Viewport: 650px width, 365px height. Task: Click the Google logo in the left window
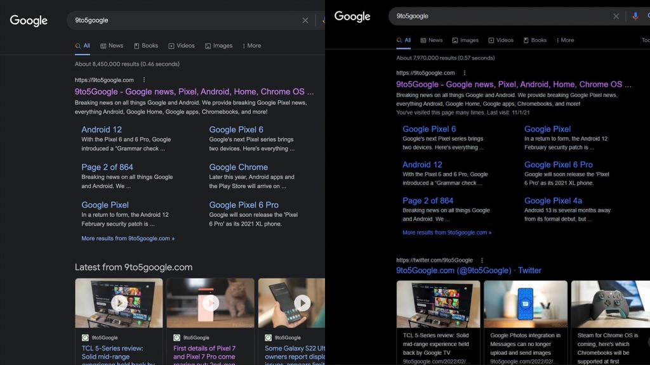(x=29, y=20)
